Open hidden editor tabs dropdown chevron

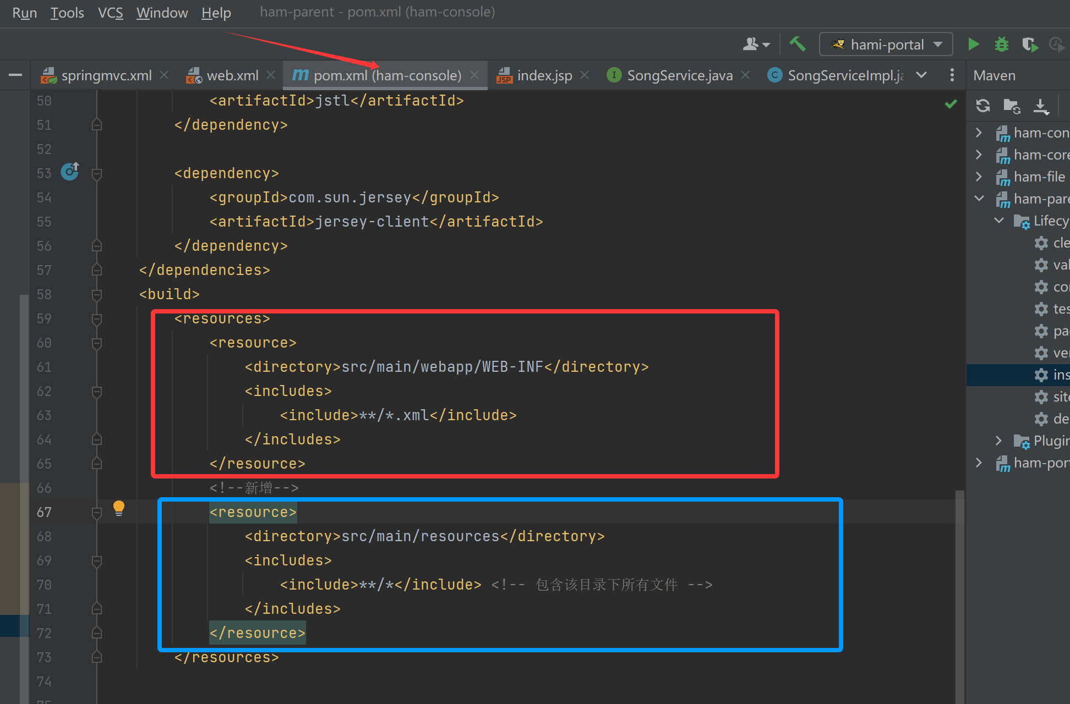pos(921,75)
